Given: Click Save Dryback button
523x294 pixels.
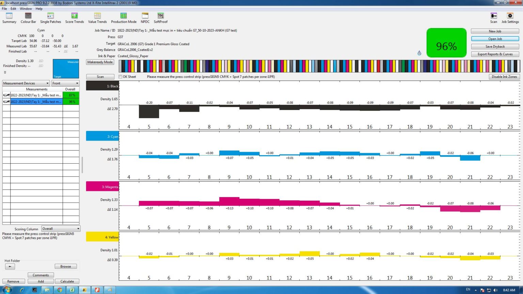Looking at the screenshot, I should coord(495,46).
